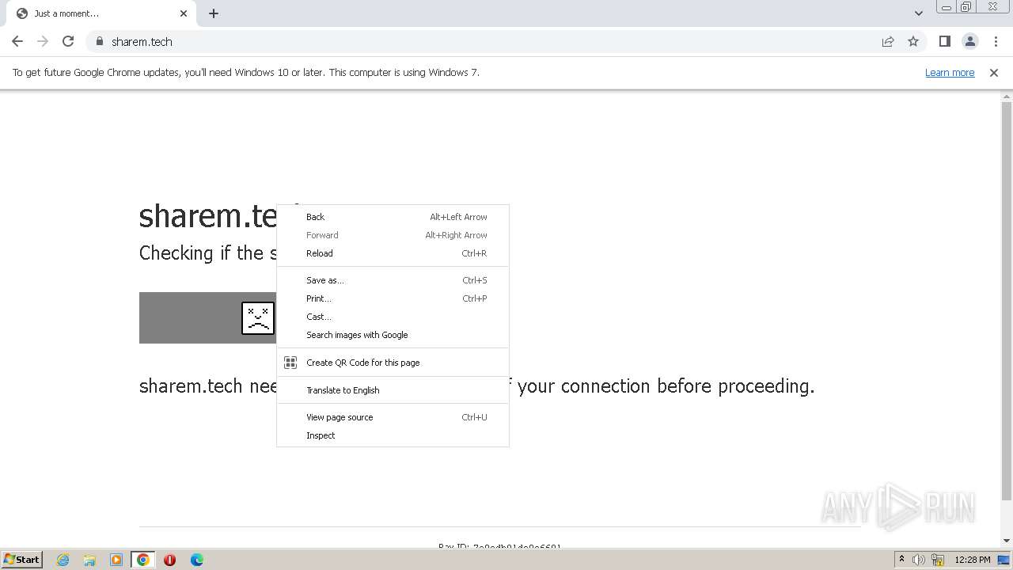The image size is (1013, 570).
Task: Open media player taskbar icon
Action: click(116, 560)
